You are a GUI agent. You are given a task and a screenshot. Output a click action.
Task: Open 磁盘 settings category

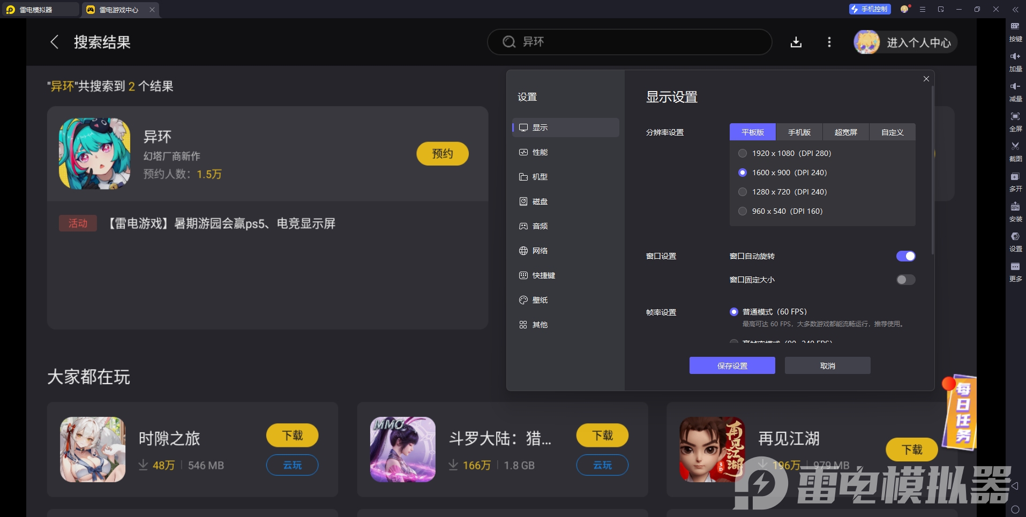tap(566, 201)
